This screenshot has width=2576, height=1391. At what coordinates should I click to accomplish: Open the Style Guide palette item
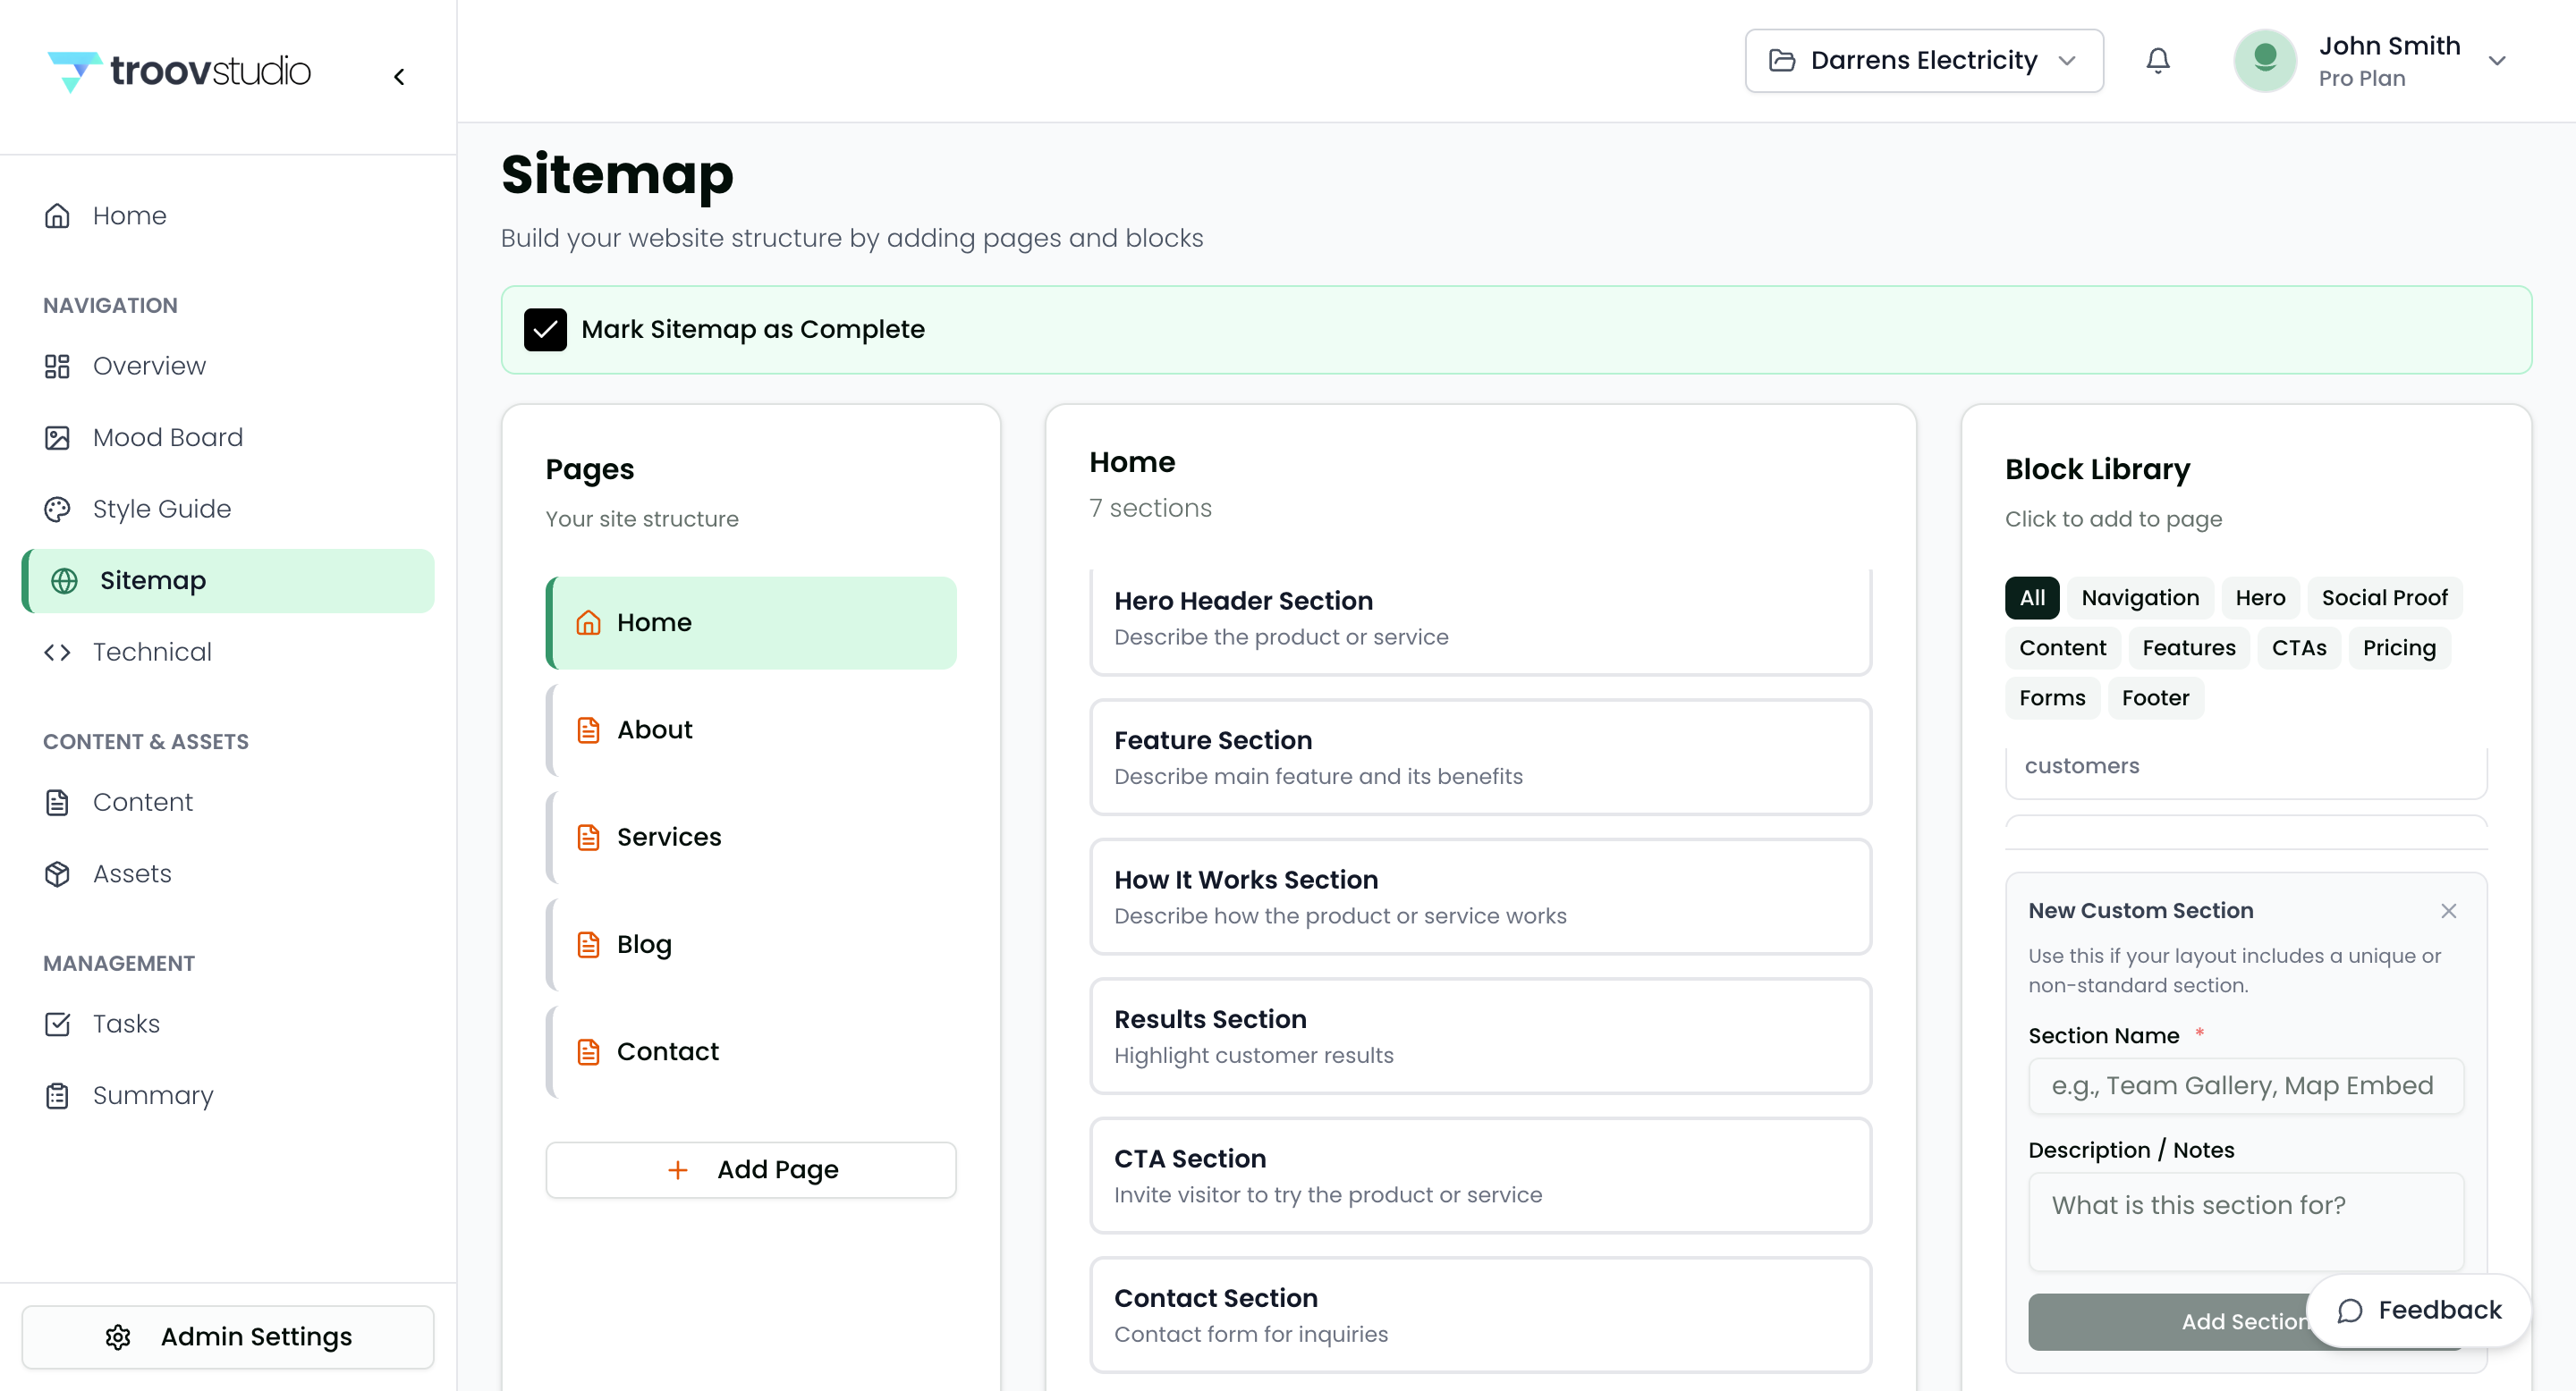tap(161, 509)
